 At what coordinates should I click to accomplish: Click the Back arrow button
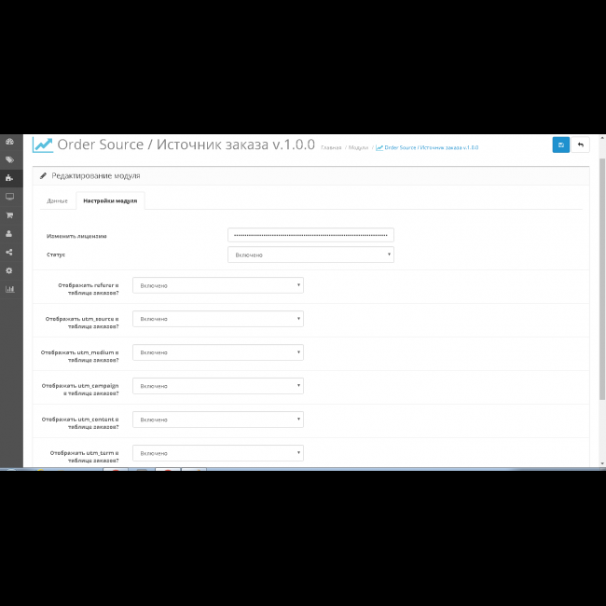581,145
